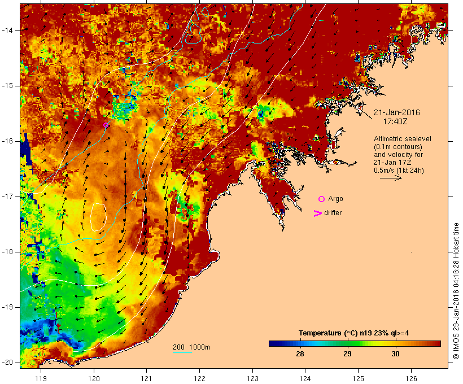The height and width of the screenshot is (384, 463).
Task: Click the '123' longitude axis label
Action: click(252, 378)
